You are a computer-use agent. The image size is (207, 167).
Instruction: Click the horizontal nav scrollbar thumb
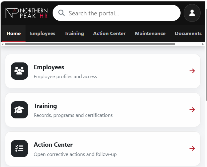coord(90,44)
